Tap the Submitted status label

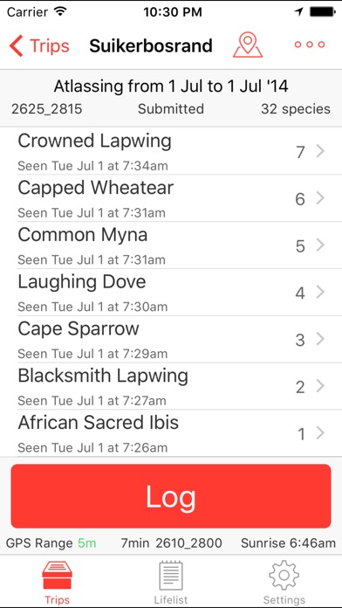coord(171,109)
